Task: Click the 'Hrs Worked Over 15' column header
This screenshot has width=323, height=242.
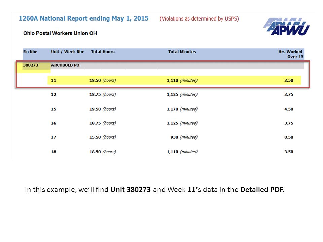Action: coord(291,54)
